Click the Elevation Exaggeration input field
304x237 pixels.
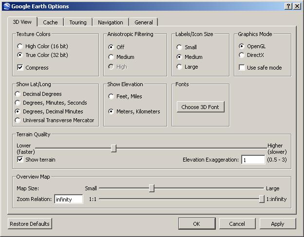pos(253,160)
